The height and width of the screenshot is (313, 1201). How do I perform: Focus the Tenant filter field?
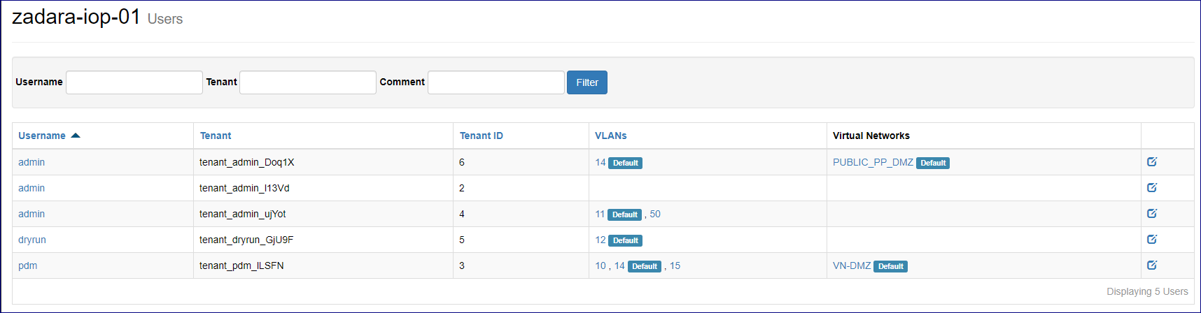pos(308,82)
